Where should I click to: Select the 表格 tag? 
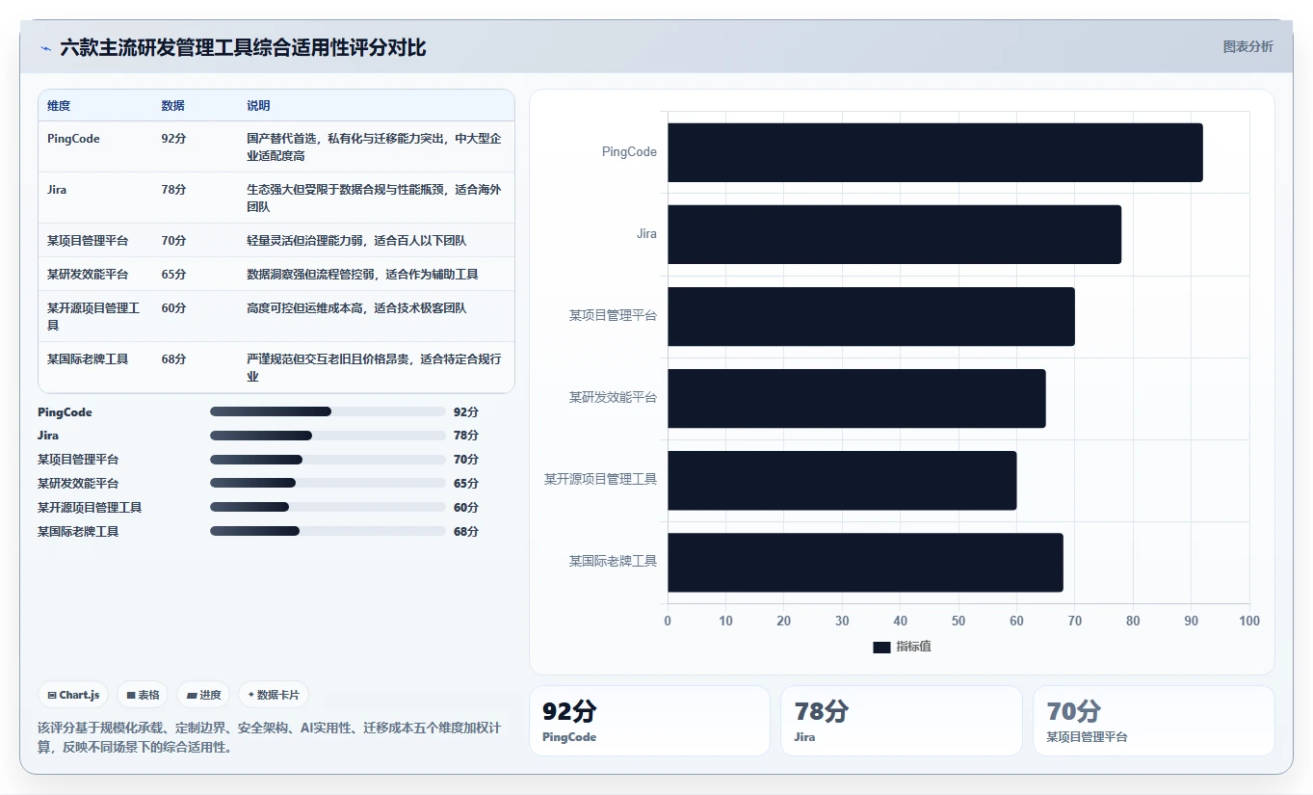(x=143, y=695)
